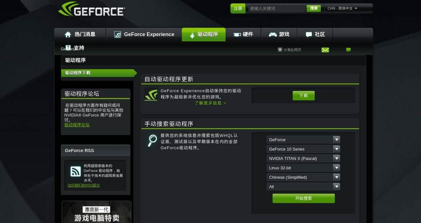Click the 分享此网页 link
Screen dimensions: 421x223
292,50
